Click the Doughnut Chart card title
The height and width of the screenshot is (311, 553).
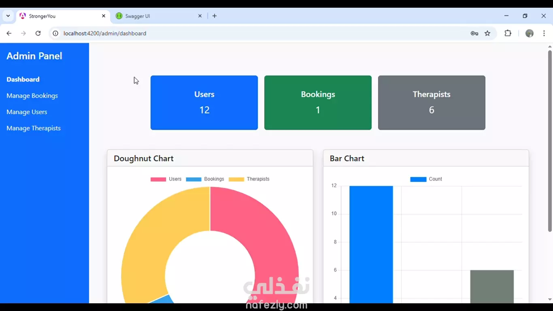tap(144, 158)
